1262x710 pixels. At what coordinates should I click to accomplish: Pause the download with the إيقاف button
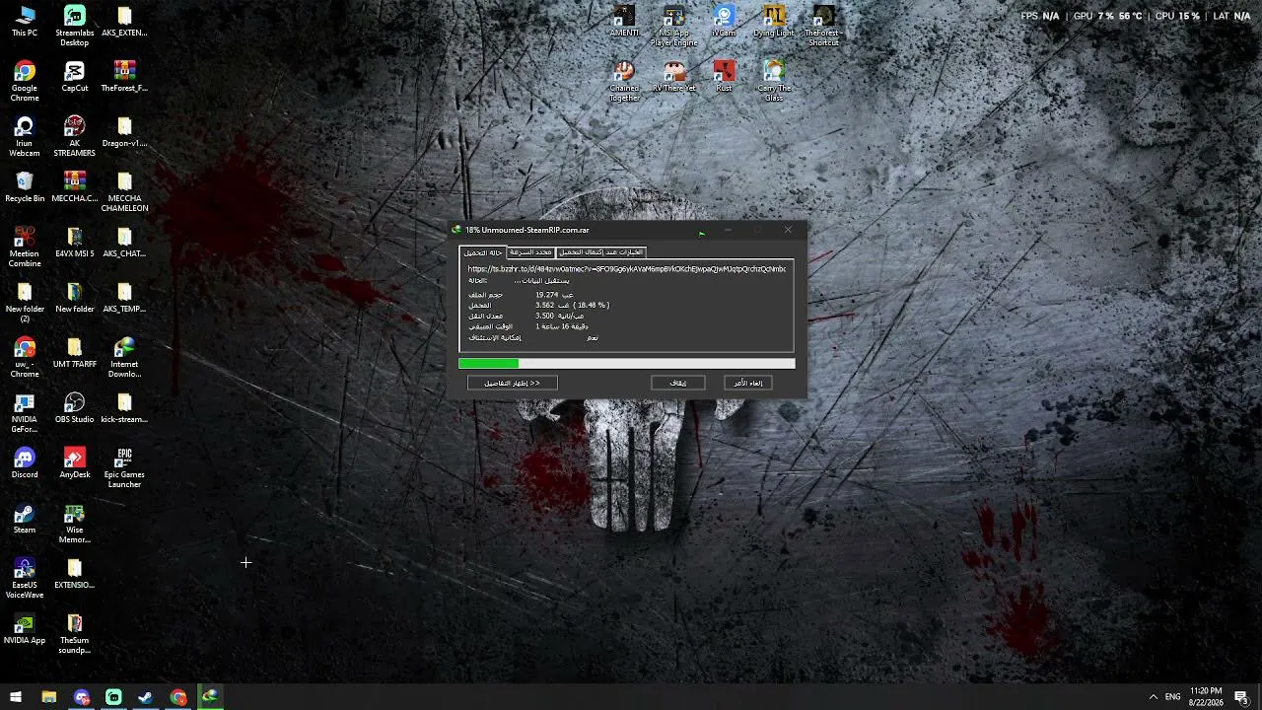click(678, 383)
